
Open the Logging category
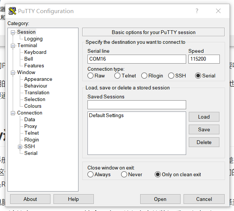pos(33,39)
